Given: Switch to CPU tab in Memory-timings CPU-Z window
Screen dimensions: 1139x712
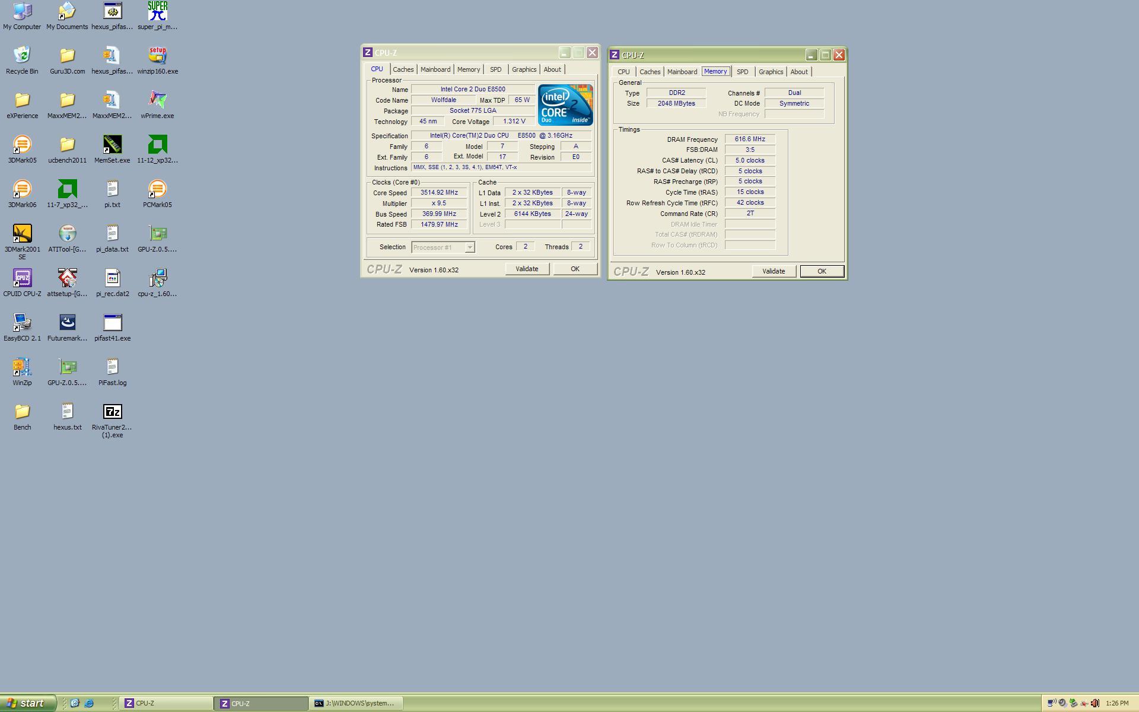Looking at the screenshot, I should tap(623, 72).
